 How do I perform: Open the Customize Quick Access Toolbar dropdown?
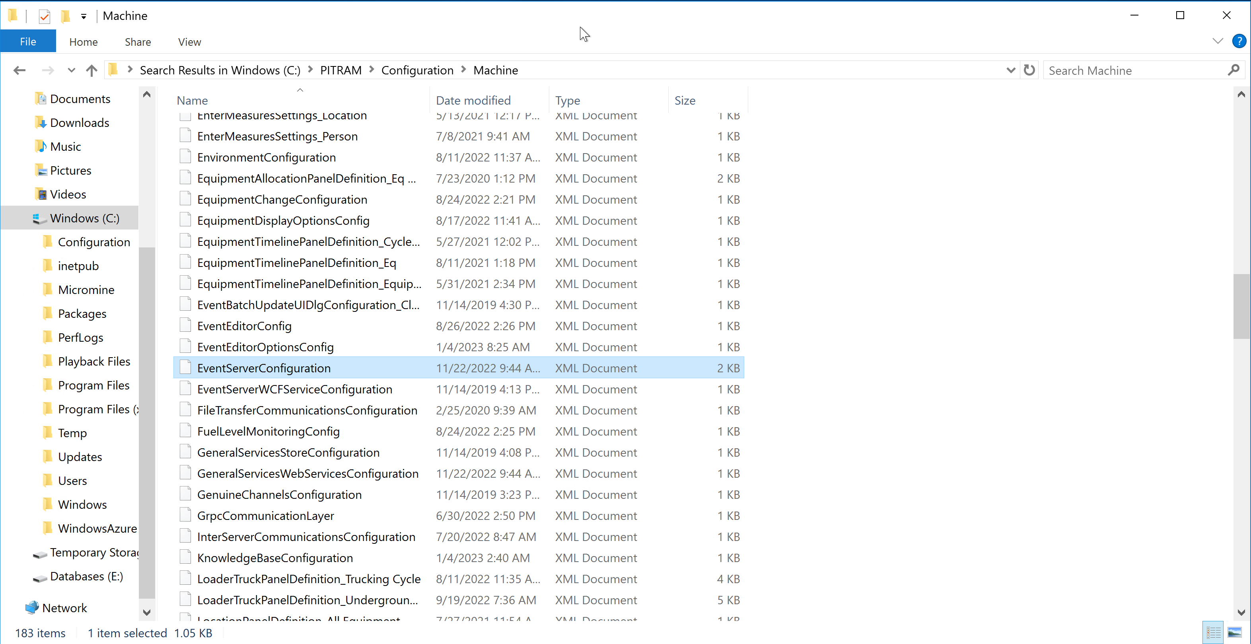click(84, 16)
